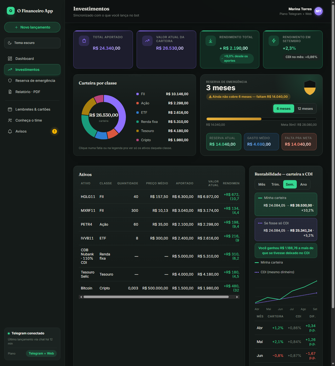Click the people icon for Conheça o time
This screenshot has width=335, height=366.
click(10, 120)
